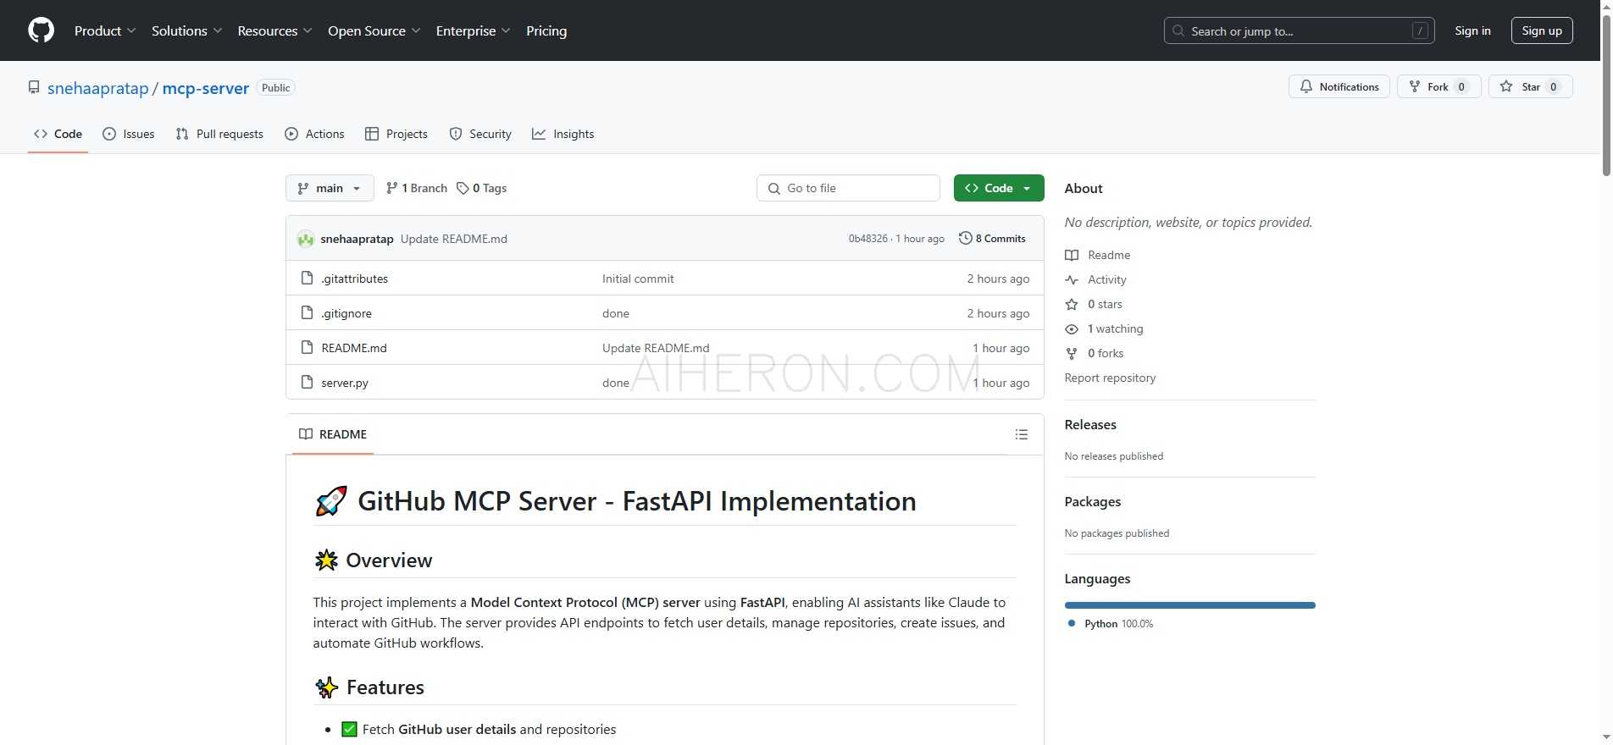Image resolution: width=1613 pixels, height=745 pixels.
Task: Click the search magnifier in the top bar
Action: 1178,30
